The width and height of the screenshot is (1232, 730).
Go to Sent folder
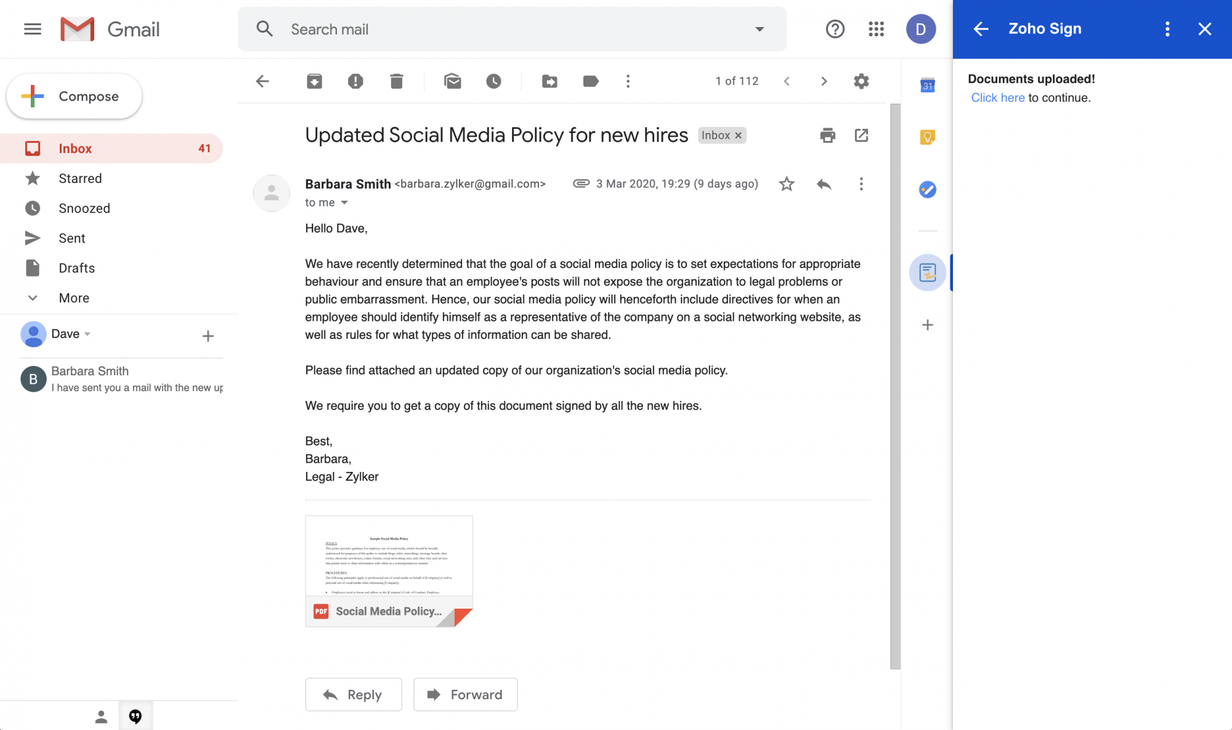71,238
